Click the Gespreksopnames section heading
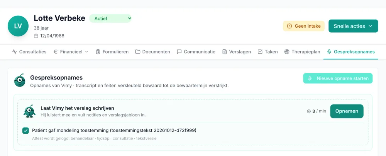Image resolution: width=386 pixels, height=156 pixels. pyautogui.click(x=56, y=78)
